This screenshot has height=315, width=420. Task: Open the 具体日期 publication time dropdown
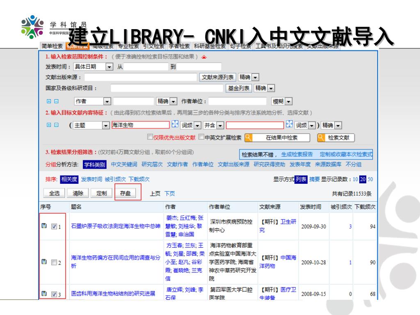[x=109, y=67]
